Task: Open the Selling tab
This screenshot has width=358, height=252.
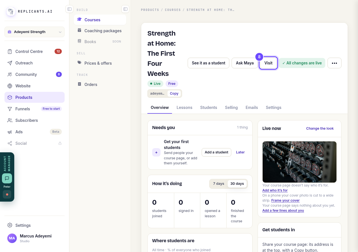Action: [231, 108]
